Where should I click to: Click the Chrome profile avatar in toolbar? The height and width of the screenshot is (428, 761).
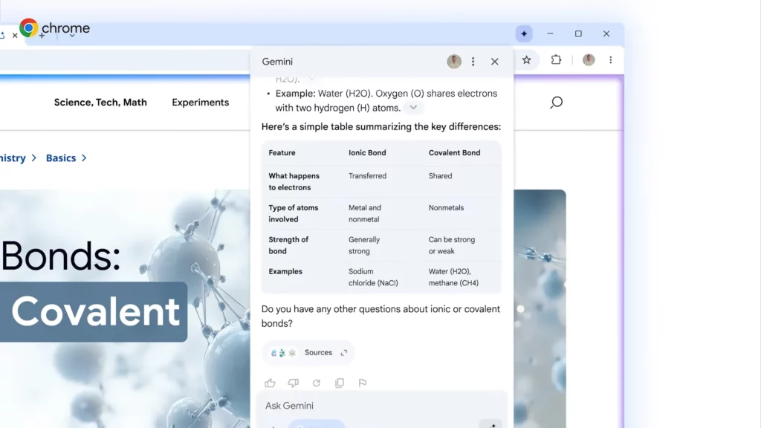click(x=589, y=60)
